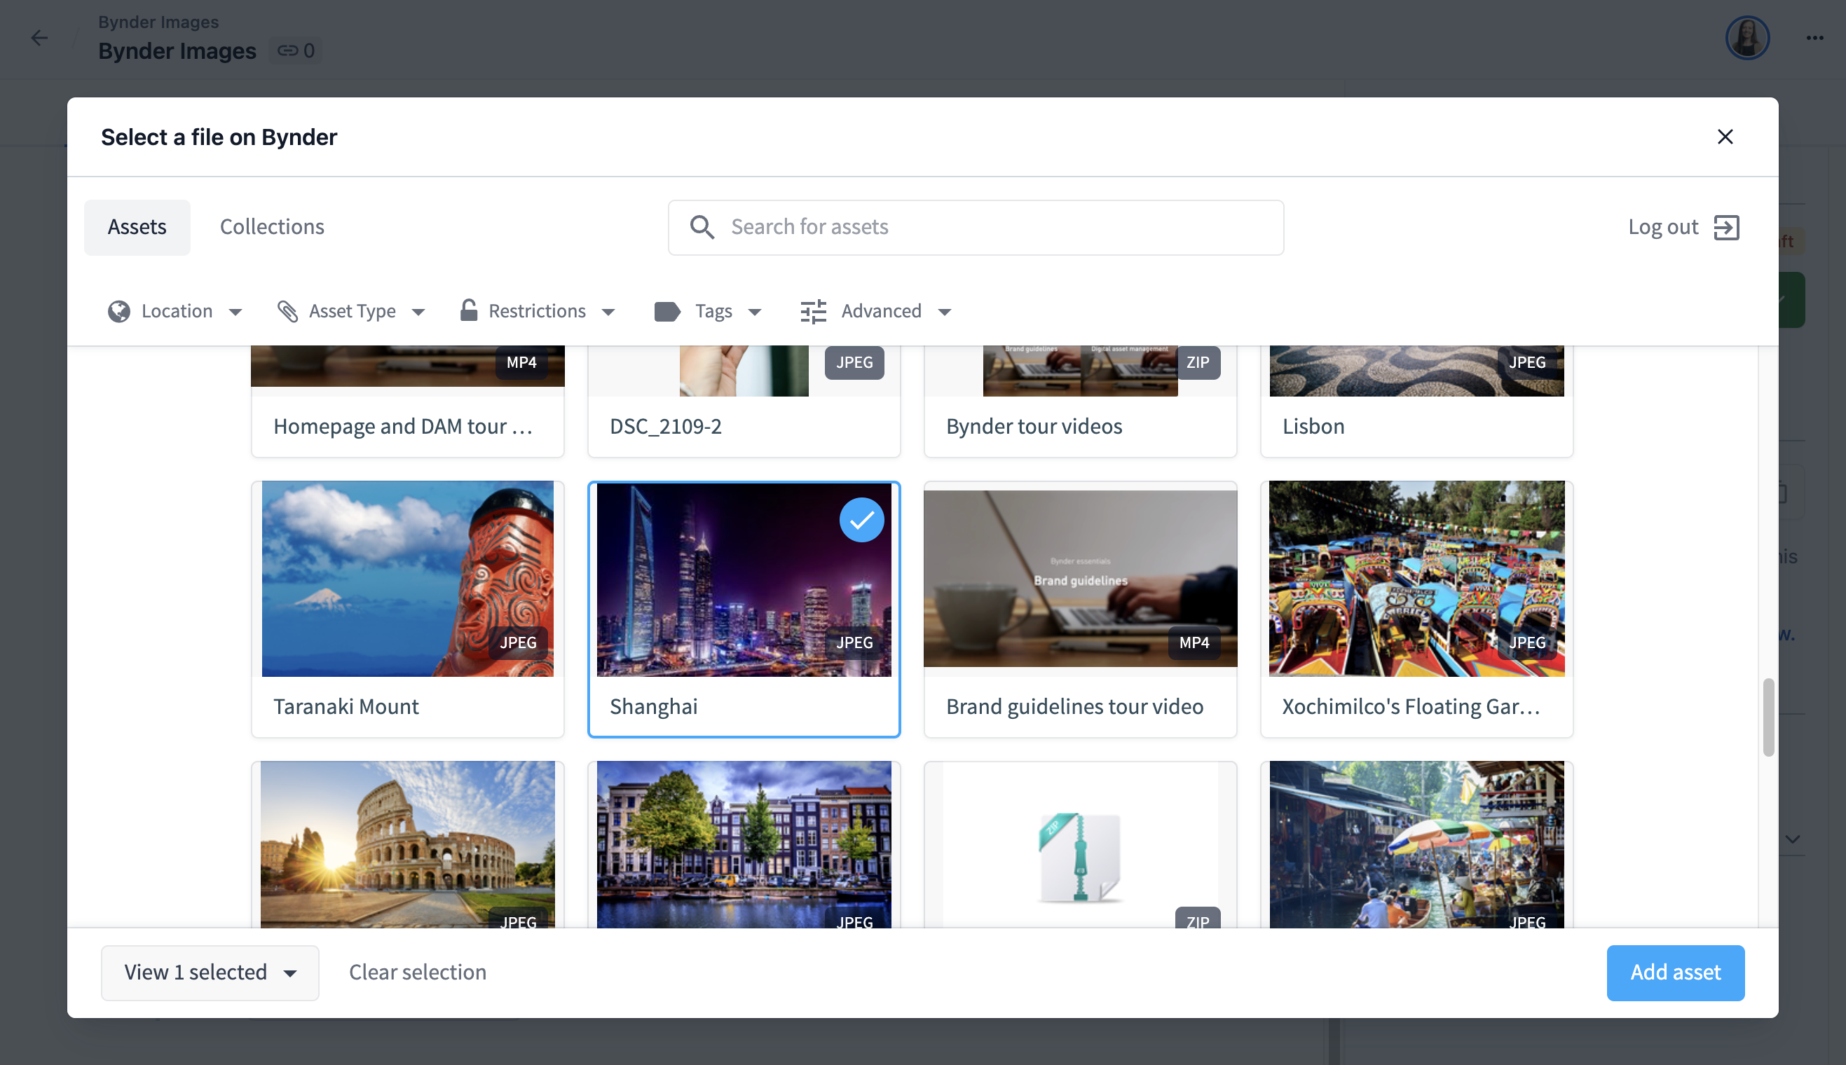1846x1065 pixels.
Task: Click the Location globe icon
Action: coord(118,312)
